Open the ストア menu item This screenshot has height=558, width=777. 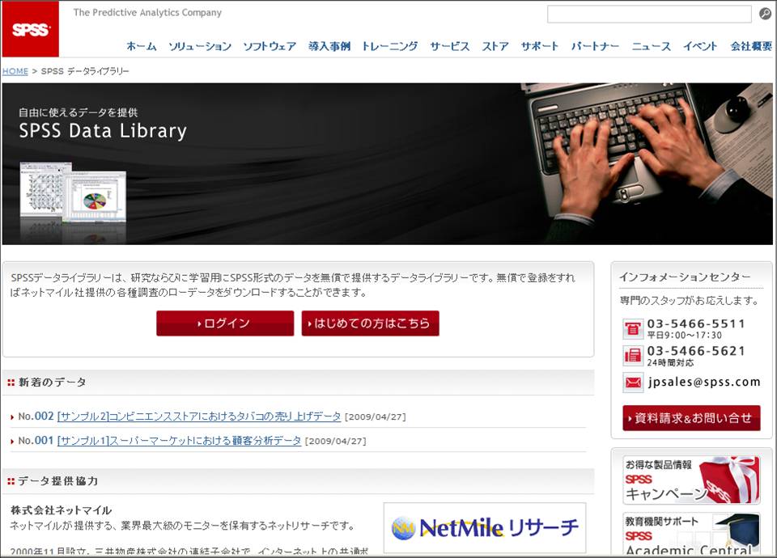point(495,47)
